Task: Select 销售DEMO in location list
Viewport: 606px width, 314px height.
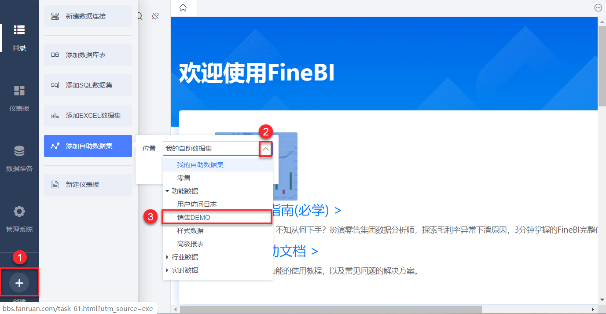Action: coord(218,218)
